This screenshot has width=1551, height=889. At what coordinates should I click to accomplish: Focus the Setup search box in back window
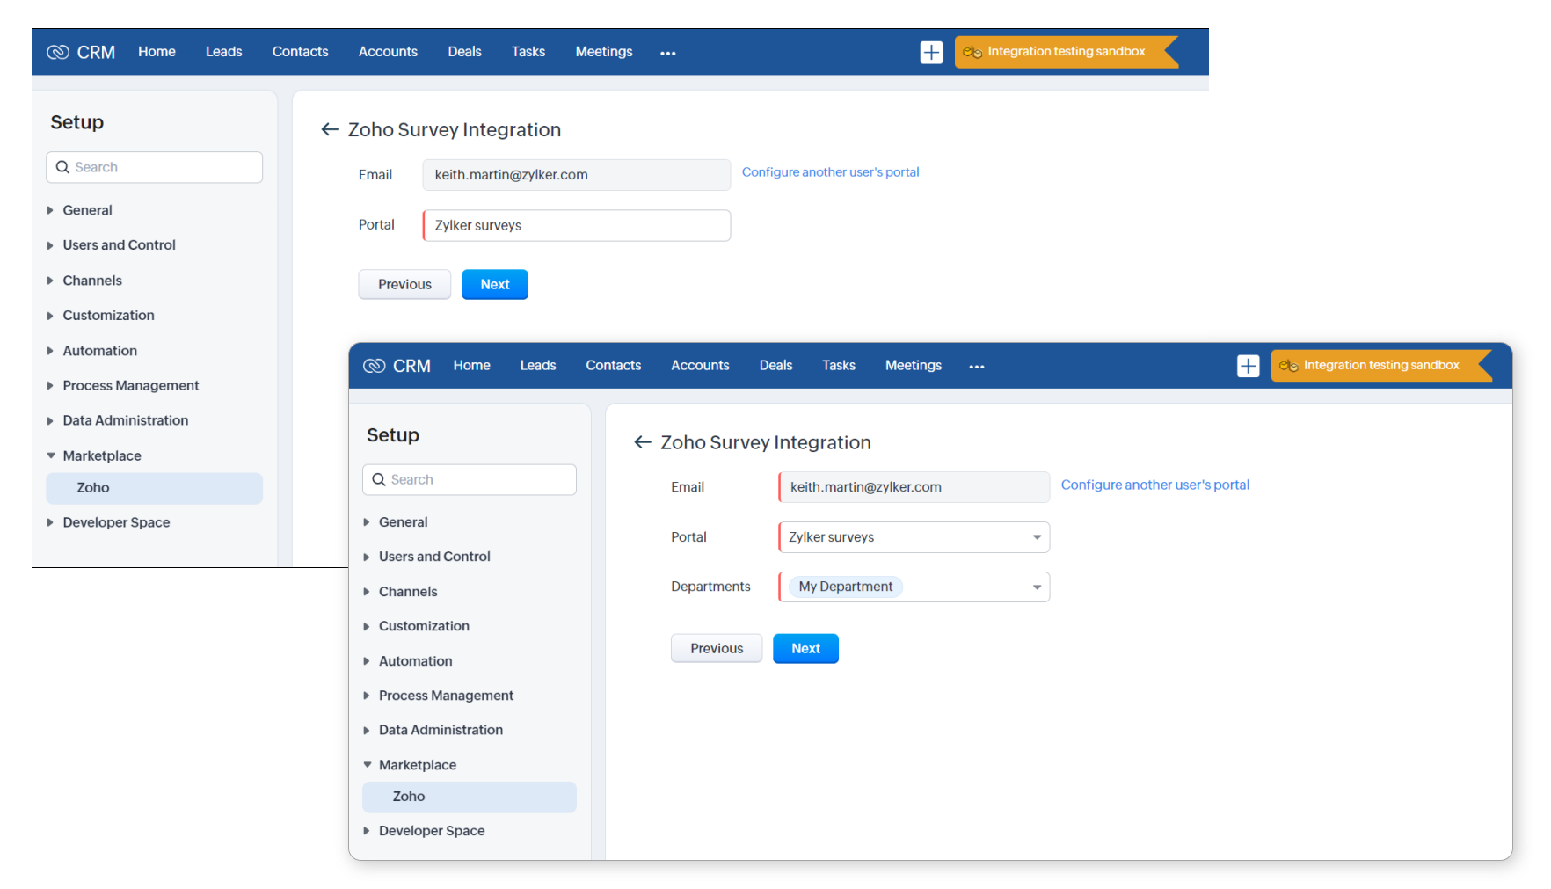pyautogui.click(x=154, y=167)
